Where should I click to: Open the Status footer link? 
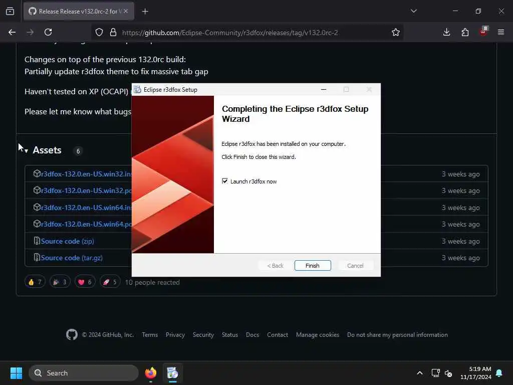[x=229, y=334]
